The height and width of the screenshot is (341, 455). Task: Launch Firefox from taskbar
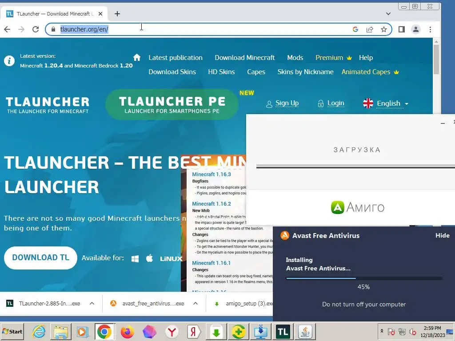click(x=128, y=331)
